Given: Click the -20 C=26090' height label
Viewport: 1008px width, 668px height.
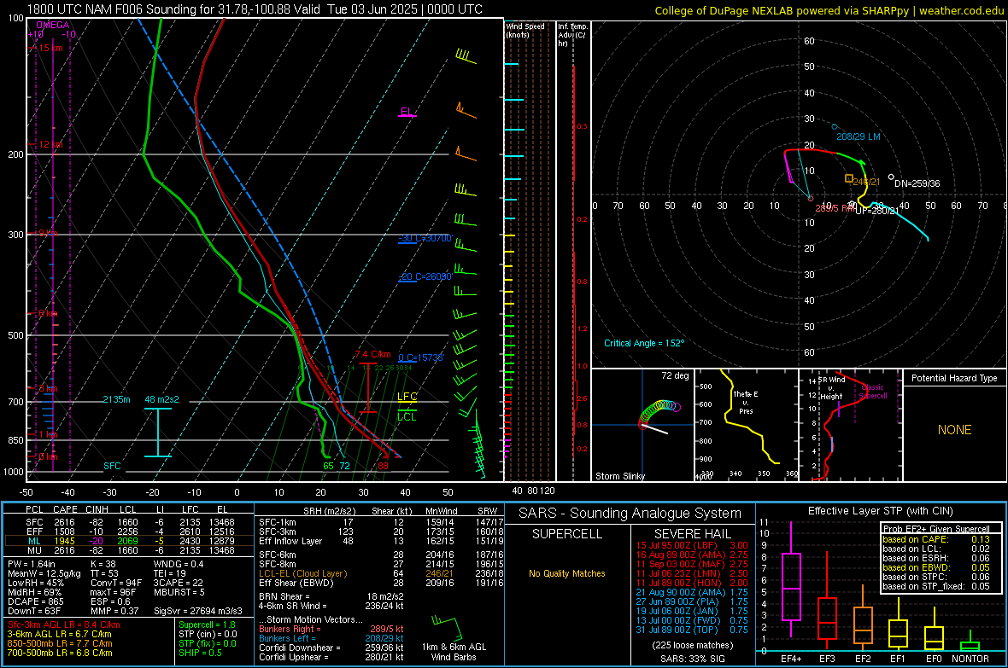Looking at the screenshot, I should pos(425,276).
